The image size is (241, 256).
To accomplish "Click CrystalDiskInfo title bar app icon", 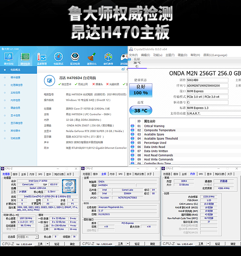I will (131, 49).
